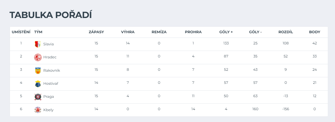The height and width of the screenshot is (122, 335).
Task: Click the TABULKA POŘADÍ heading
Action: [x=51, y=15]
